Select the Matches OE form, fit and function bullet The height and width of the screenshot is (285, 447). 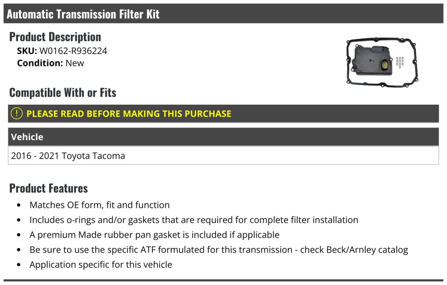tap(99, 205)
